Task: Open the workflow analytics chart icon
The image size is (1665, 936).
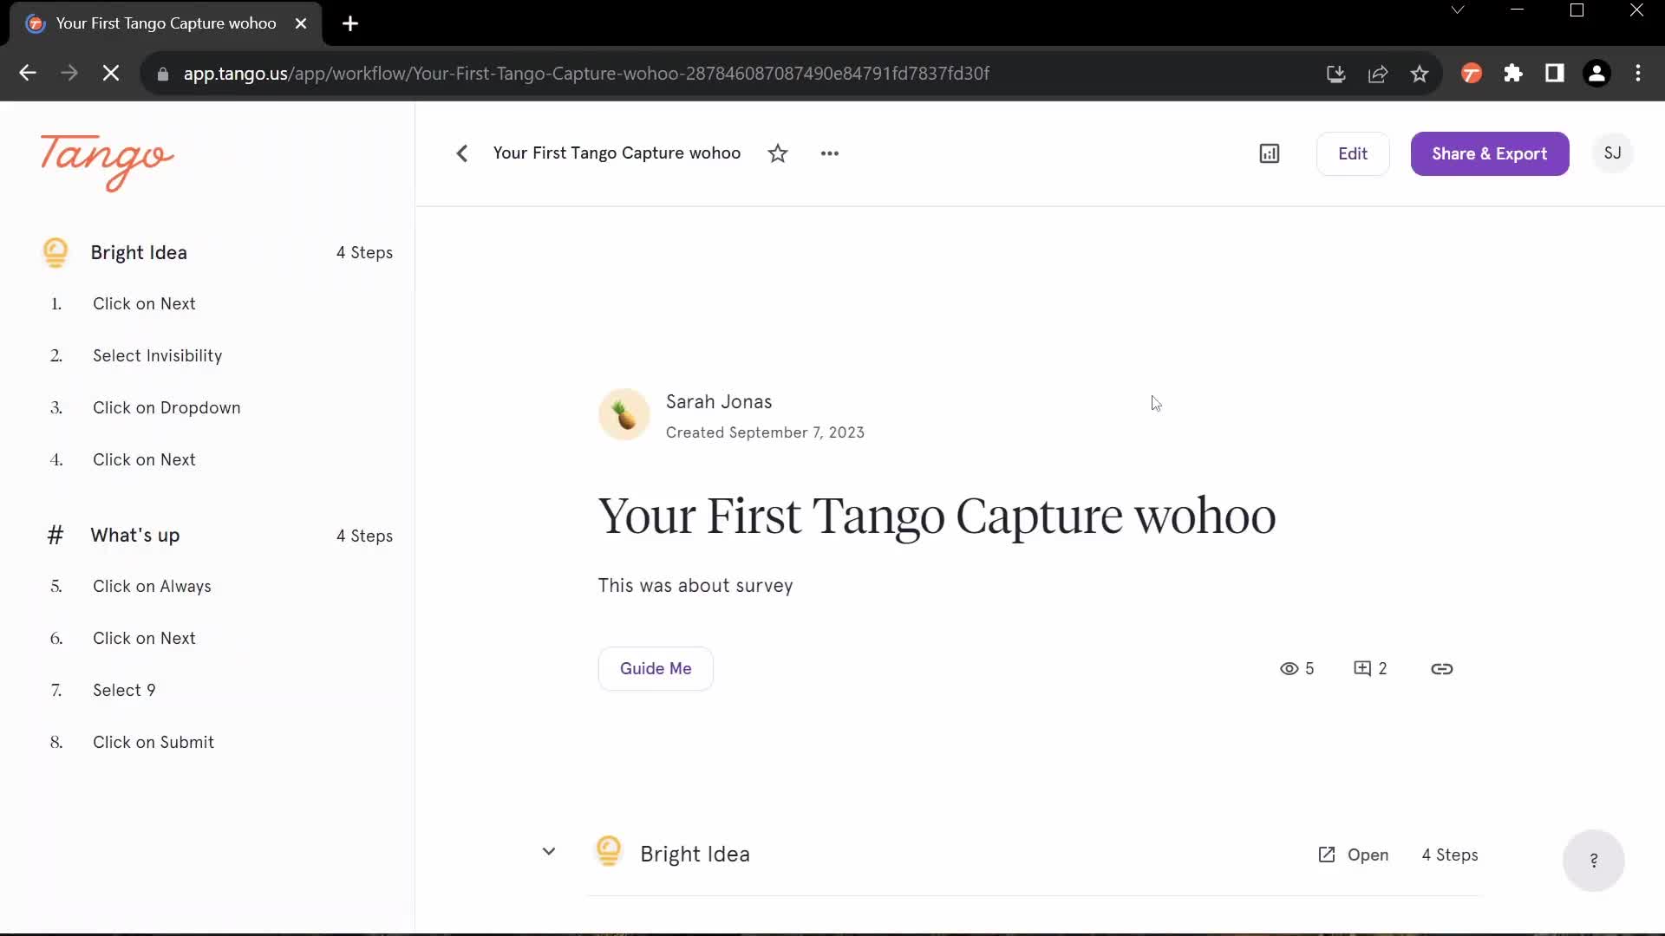Action: point(1270,153)
